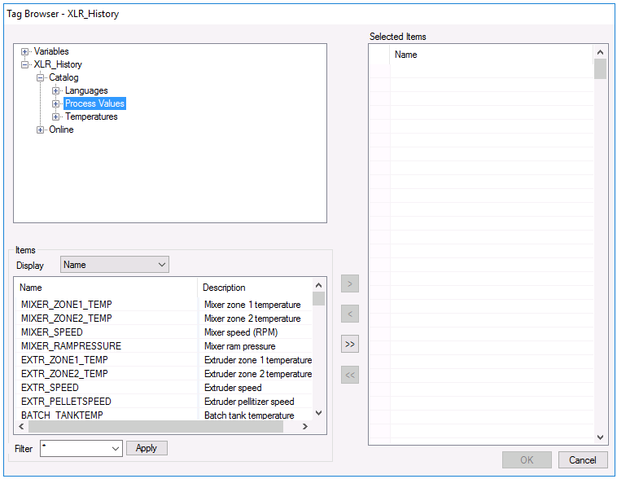Expand the Variables tree node
This screenshot has height=479, width=617.
click(x=24, y=51)
